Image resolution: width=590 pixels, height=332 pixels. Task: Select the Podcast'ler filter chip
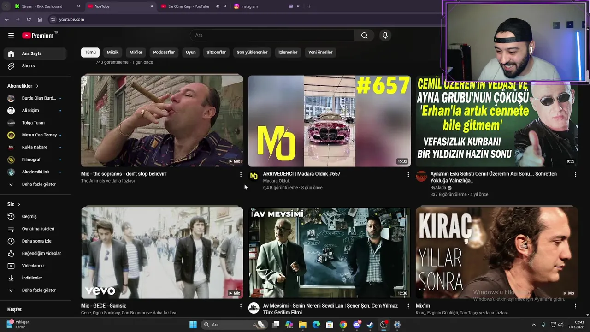click(x=164, y=53)
